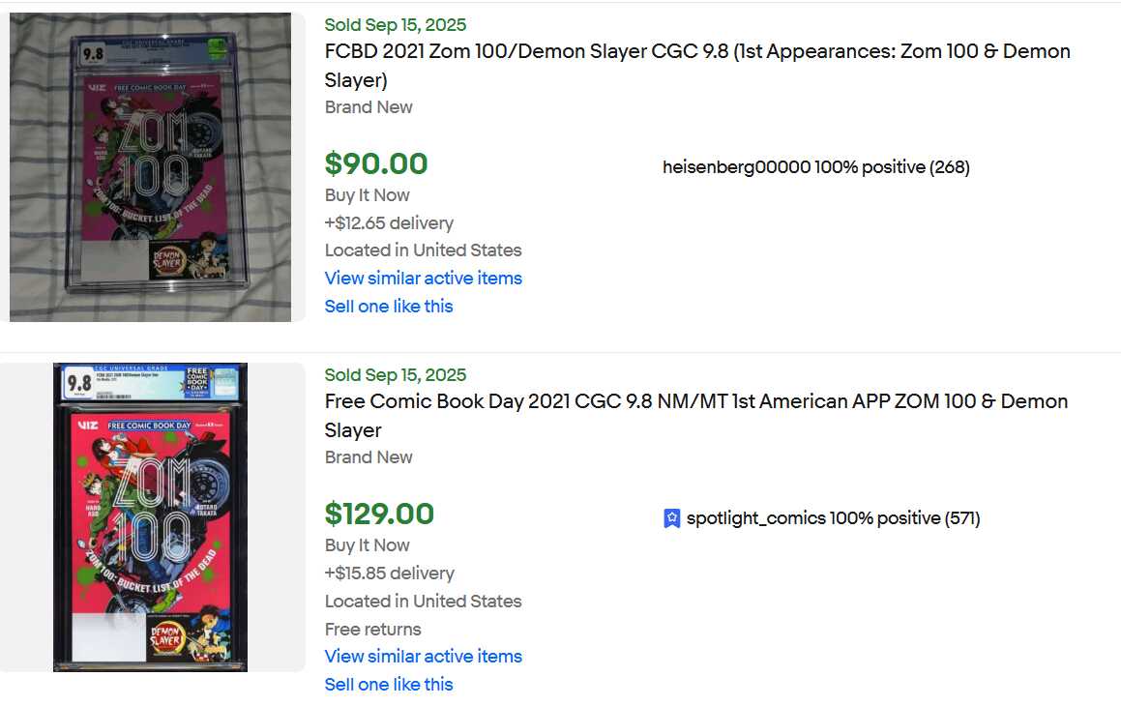Click the $90.00 sold price
Viewport: 1121px width, 706px height.
coord(376,164)
